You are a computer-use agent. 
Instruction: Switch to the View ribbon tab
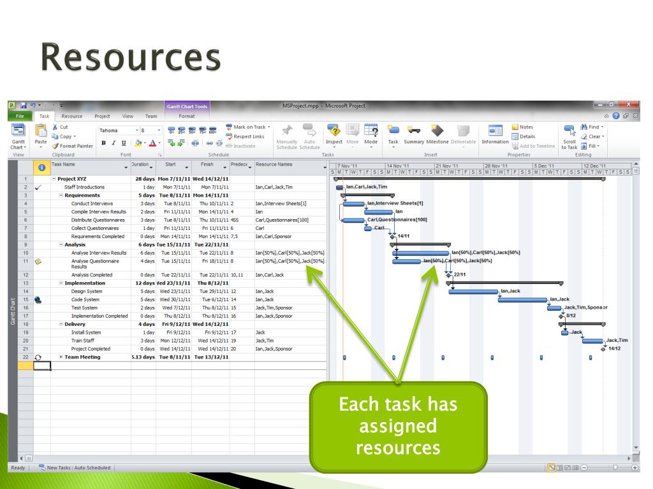click(128, 117)
